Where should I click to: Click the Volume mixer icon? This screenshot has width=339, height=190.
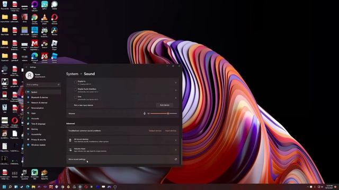70,150
